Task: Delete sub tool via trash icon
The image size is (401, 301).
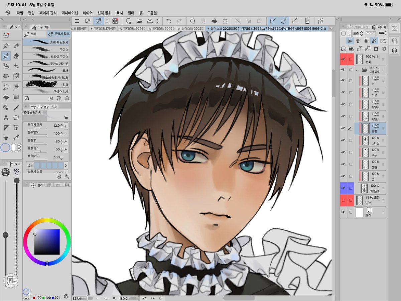Action: point(67,98)
